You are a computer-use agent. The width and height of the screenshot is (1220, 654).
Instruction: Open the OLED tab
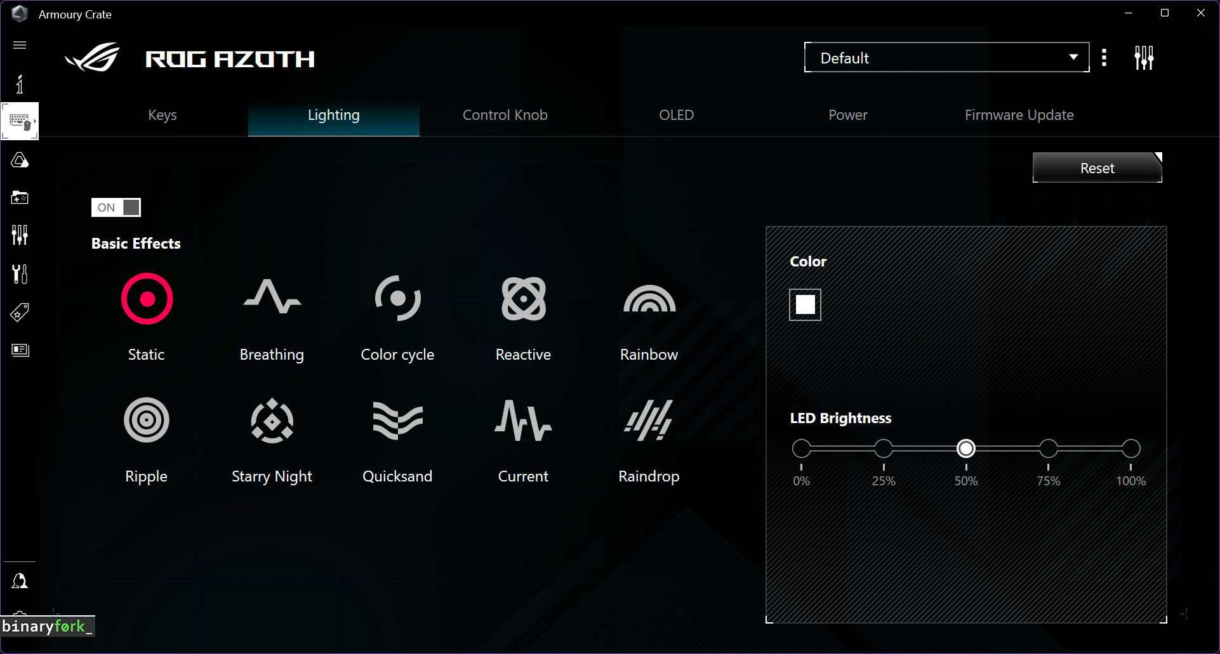677,115
